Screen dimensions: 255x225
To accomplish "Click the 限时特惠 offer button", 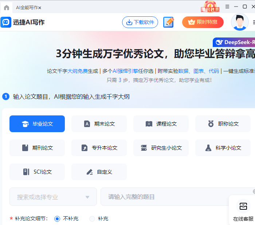I will pos(203,22).
